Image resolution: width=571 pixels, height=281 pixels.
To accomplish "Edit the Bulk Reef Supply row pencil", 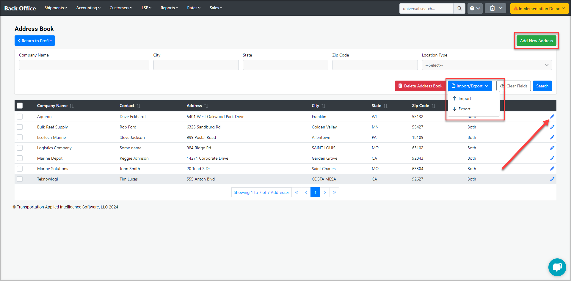I will pos(552,127).
